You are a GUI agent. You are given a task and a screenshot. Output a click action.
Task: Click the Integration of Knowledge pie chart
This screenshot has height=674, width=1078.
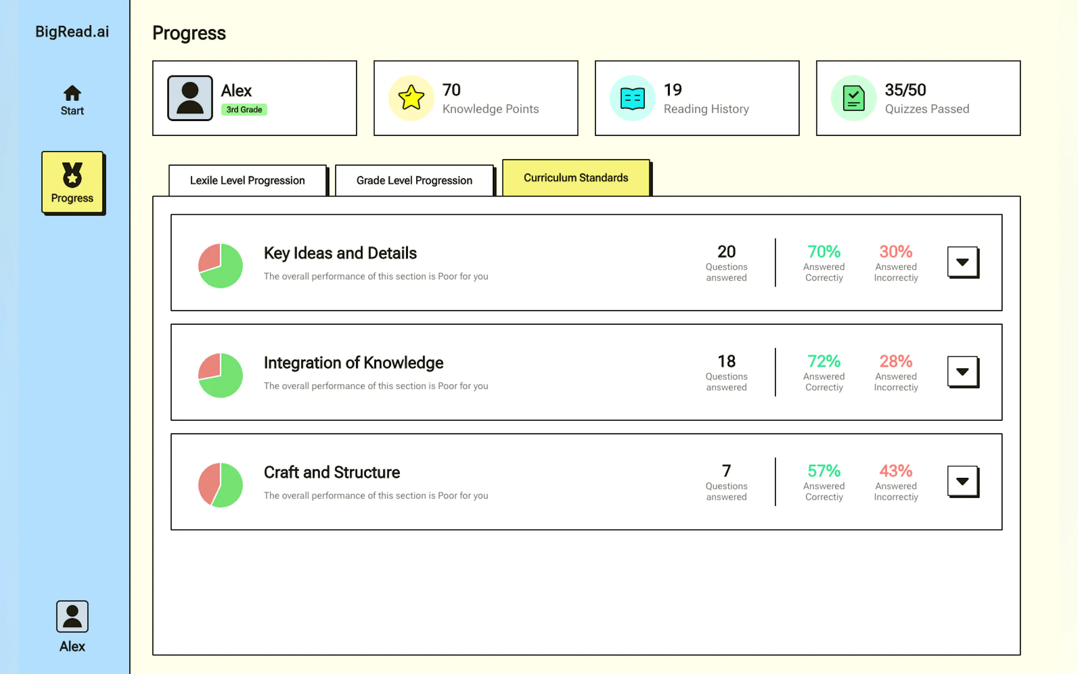pyautogui.click(x=220, y=375)
